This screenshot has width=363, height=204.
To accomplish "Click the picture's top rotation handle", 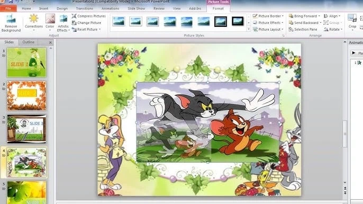I will click(x=208, y=75).
